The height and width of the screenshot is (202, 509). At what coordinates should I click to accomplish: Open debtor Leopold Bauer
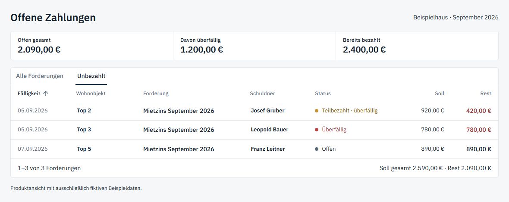(x=270, y=130)
